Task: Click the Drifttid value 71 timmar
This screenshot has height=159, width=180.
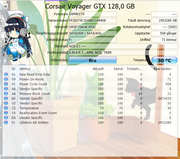Action: tap(164, 40)
